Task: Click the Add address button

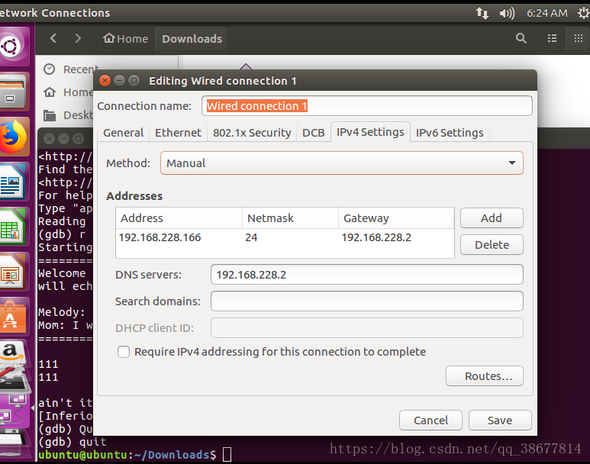Action: (492, 218)
